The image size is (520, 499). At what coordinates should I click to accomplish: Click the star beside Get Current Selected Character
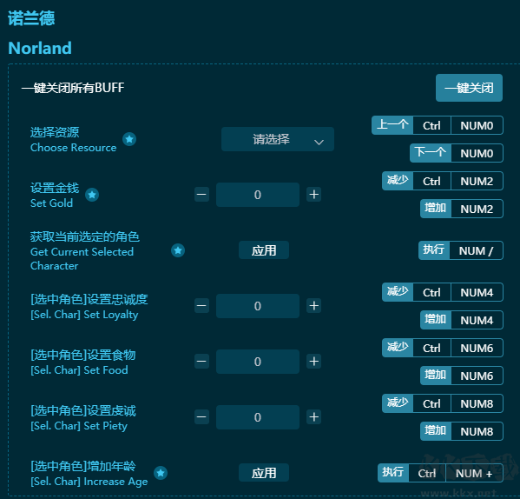point(178,250)
